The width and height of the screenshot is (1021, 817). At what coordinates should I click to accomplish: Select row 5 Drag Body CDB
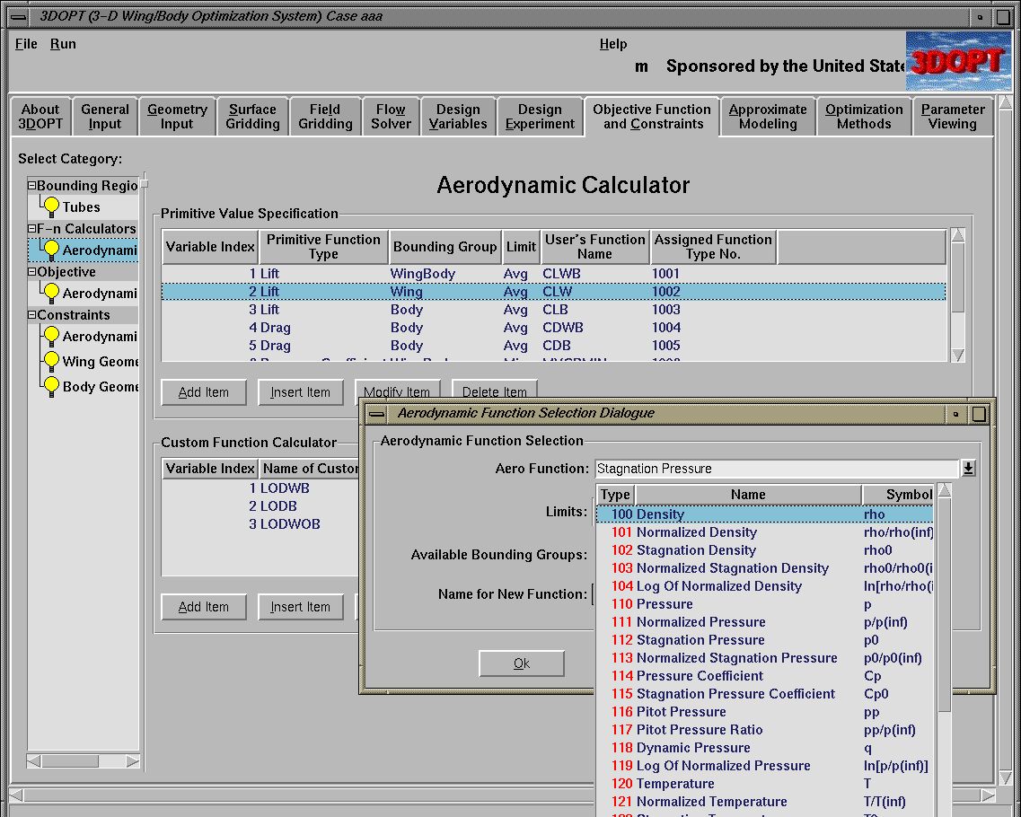553,346
